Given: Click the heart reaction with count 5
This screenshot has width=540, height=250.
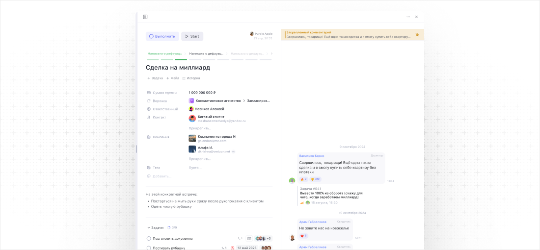Looking at the screenshot, I should click(x=303, y=236).
